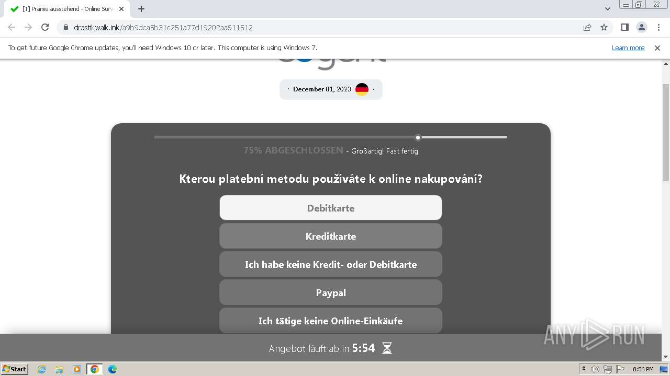Image resolution: width=670 pixels, height=376 pixels.
Task: Open the network status tray icon
Action: coord(608,369)
